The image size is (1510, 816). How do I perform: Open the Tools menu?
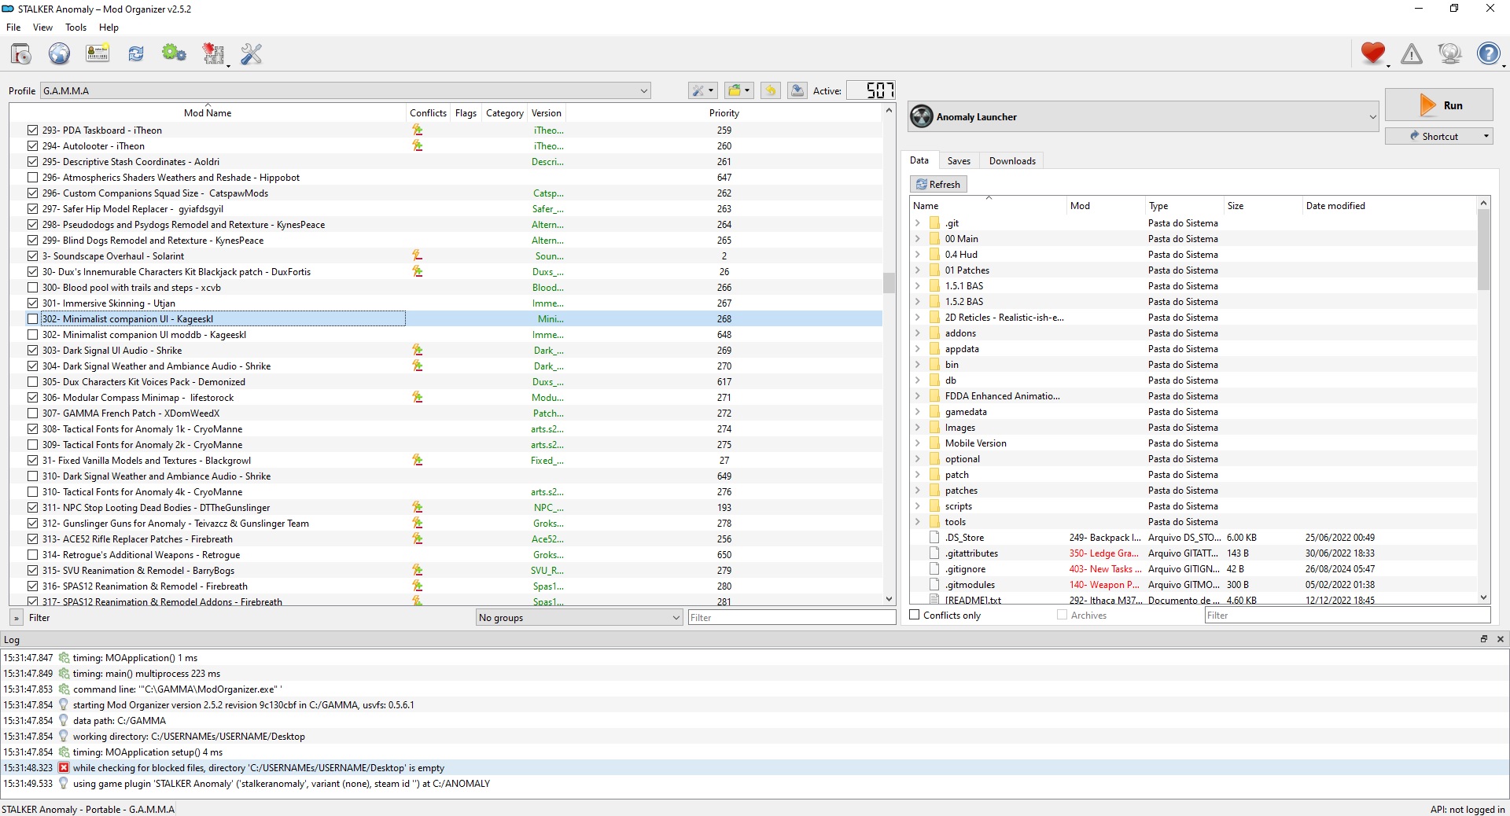click(x=76, y=28)
